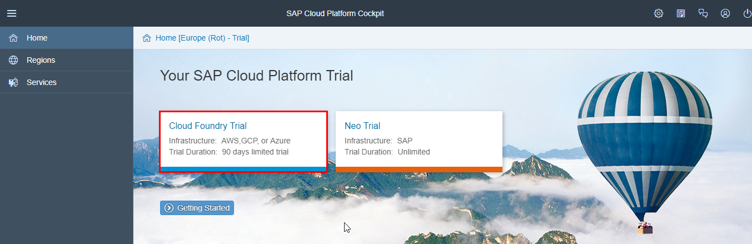Open the Neo Trial link
Viewport: 752px width, 244px height.
click(362, 126)
